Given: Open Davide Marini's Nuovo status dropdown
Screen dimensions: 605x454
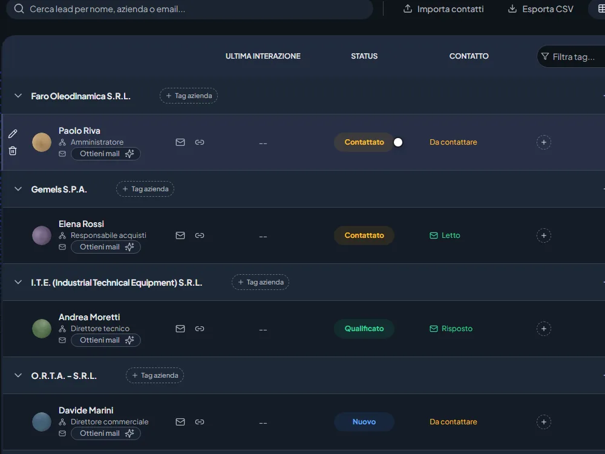Looking at the screenshot, I should (x=364, y=422).
